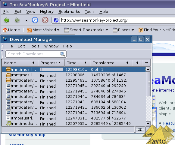Click the site identity icon in URL bar

56,20
